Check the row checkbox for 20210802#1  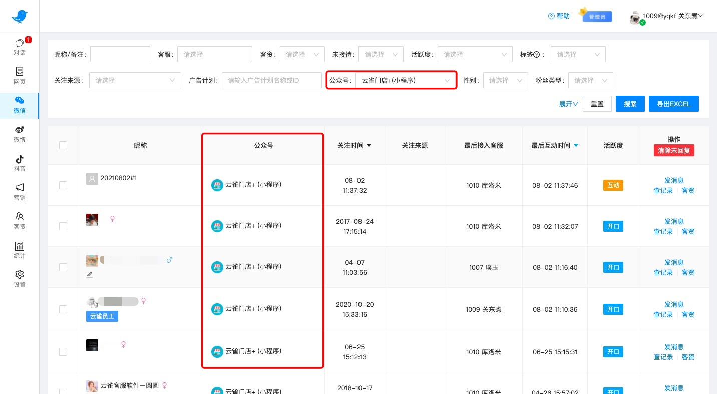point(63,185)
